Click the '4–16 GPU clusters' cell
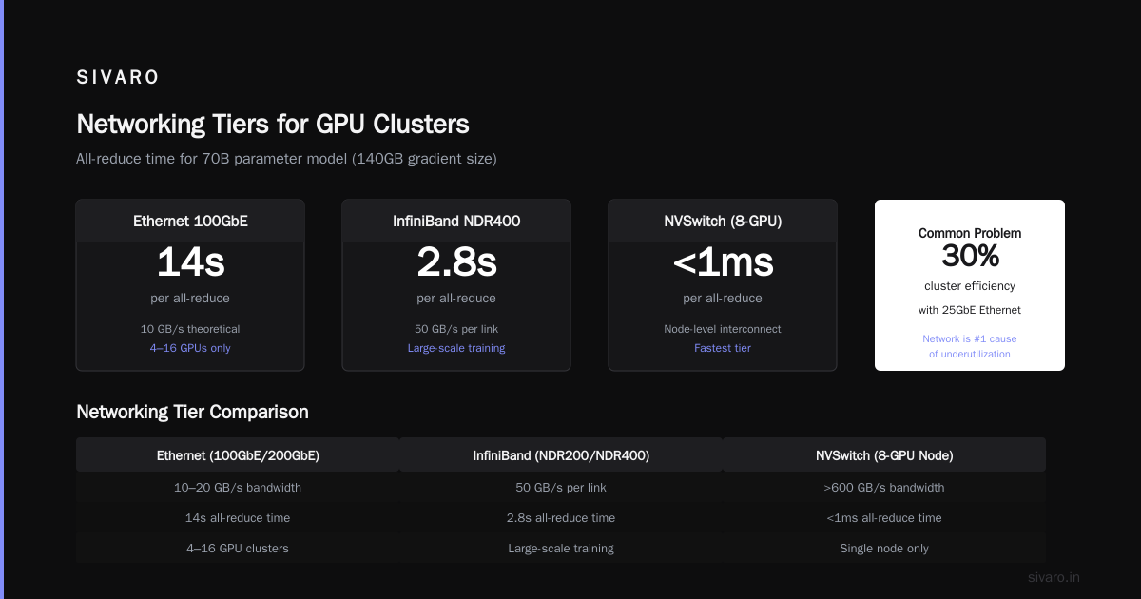This screenshot has height=599, width=1141. click(x=238, y=549)
